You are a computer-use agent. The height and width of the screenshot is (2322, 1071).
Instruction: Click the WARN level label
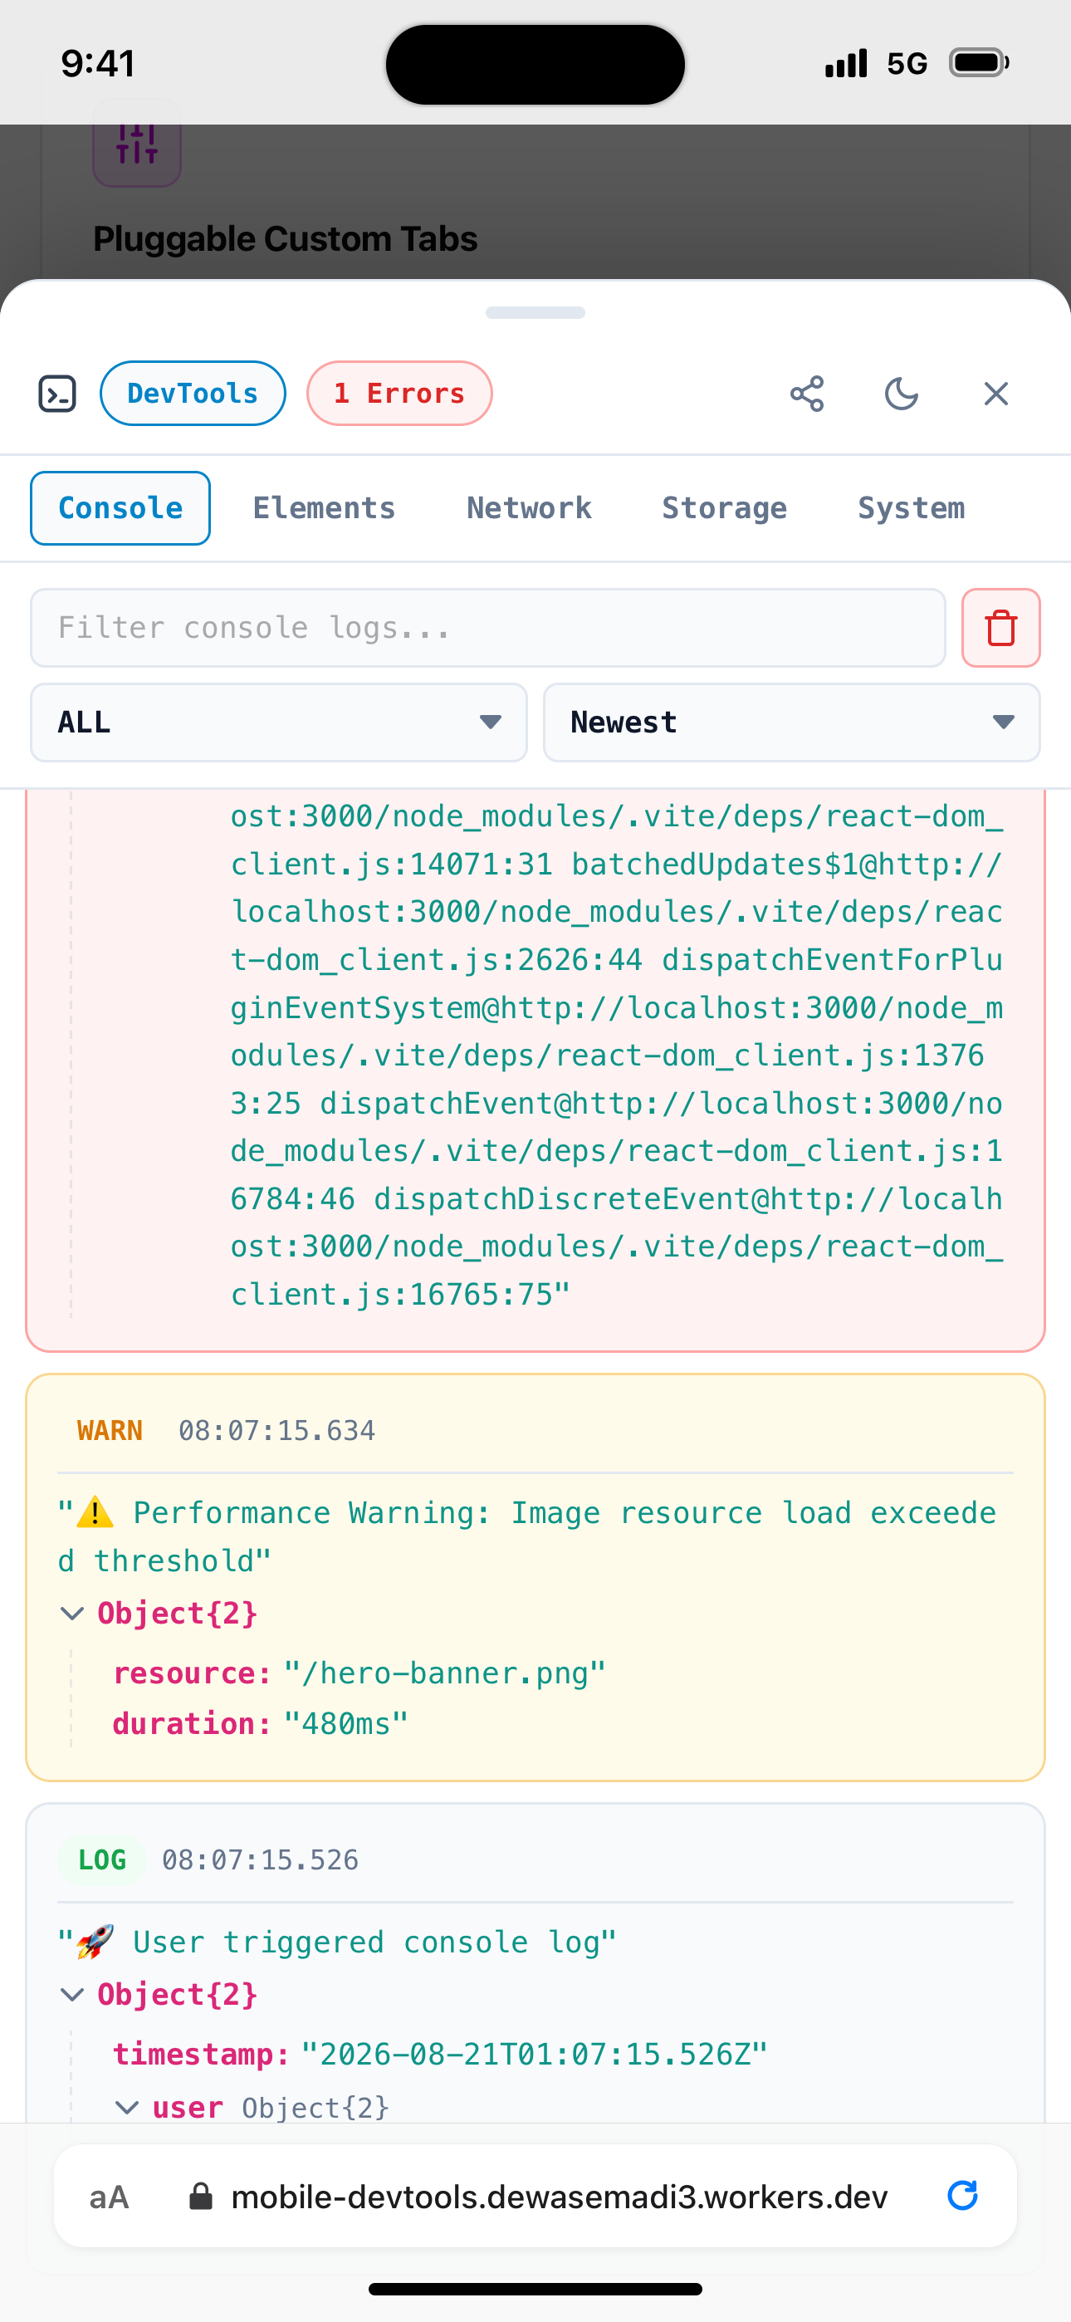(110, 1431)
